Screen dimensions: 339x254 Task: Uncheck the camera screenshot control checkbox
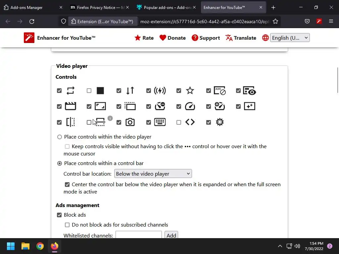(x=119, y=122)
